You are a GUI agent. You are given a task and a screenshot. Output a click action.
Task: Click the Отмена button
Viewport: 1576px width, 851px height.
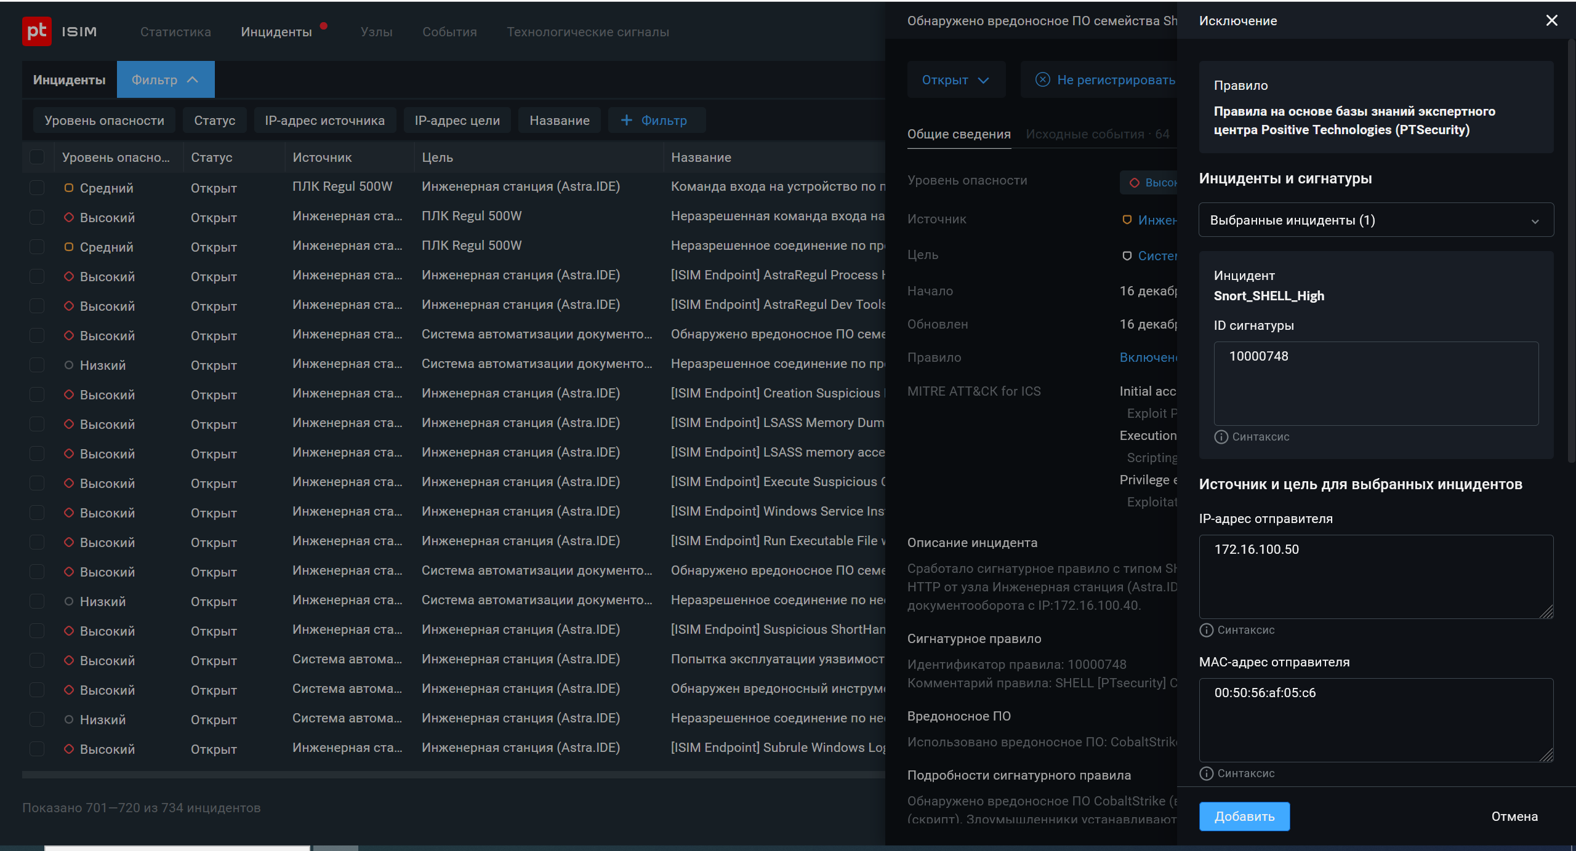[1514, 817]
